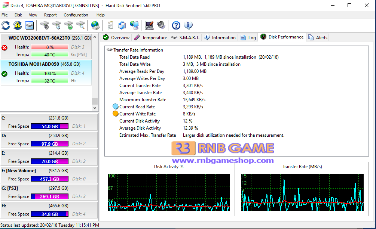Click the 0 % health bar of WDC disk

(50, 47)
